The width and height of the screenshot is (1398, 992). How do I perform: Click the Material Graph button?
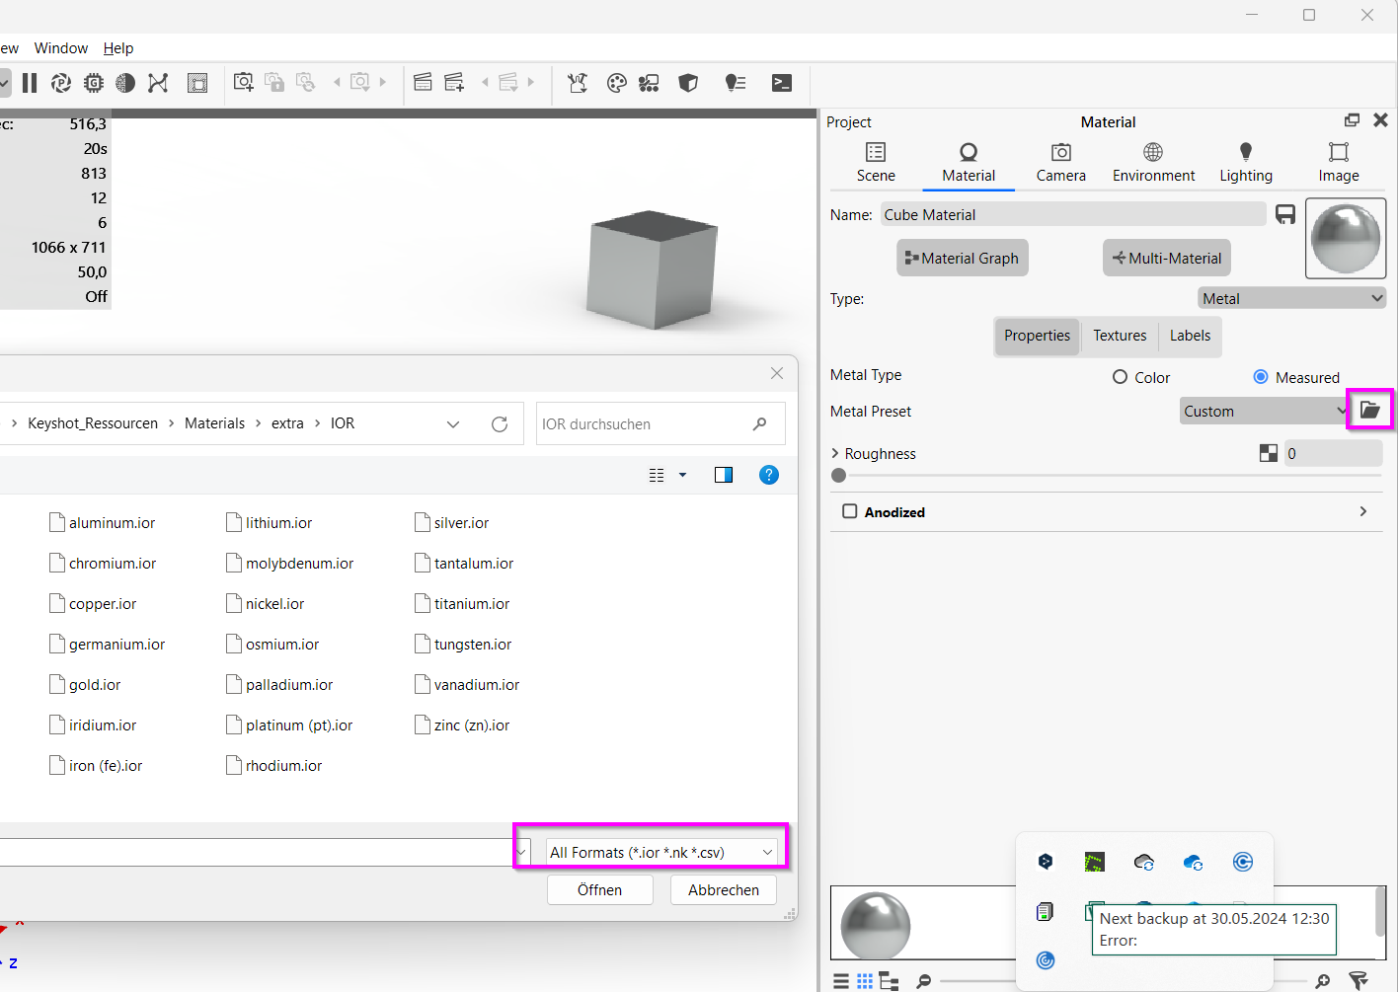pyautogui.click(x=963, y=258)
